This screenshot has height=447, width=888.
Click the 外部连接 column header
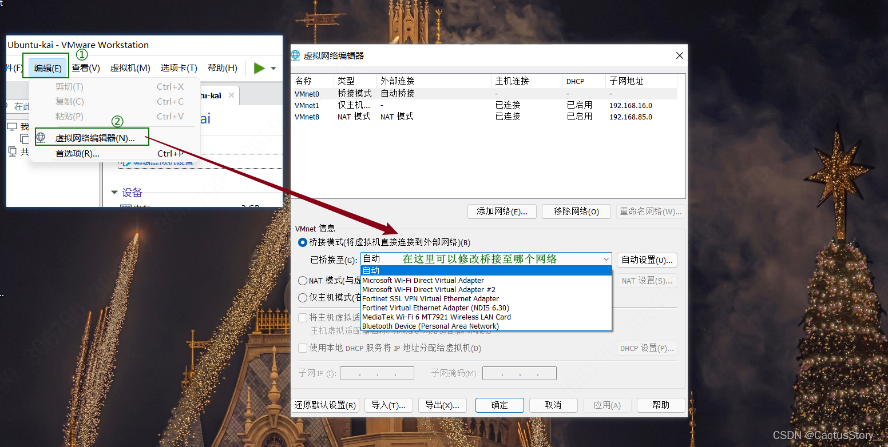coord(434,81)
